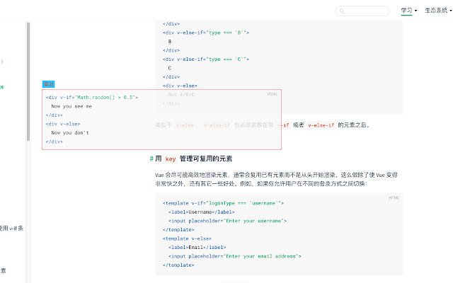This screenshot has width=453, height=283.
Task: Click the # anchor before 用 key heading
Action: pos(151,158)
